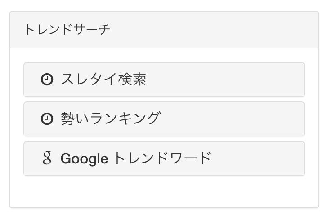Screen dimensions: 327x220
Task: Click the clock icon beside スレタイ検索
Action: (x=47, y=79)
